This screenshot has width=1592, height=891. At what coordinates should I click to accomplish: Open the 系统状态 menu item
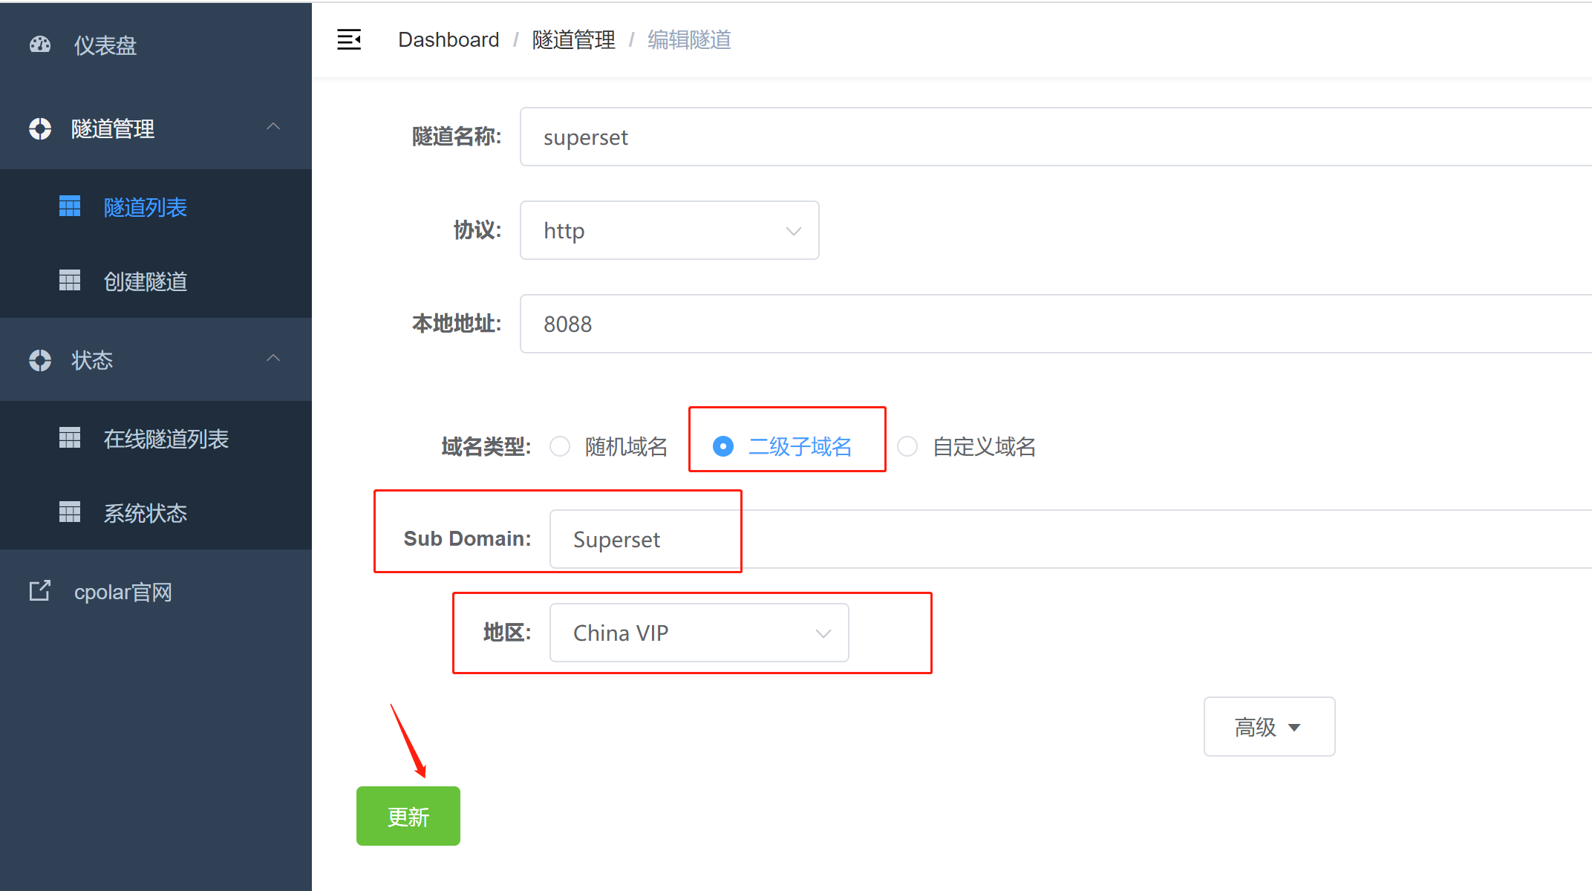click(146, 513)
